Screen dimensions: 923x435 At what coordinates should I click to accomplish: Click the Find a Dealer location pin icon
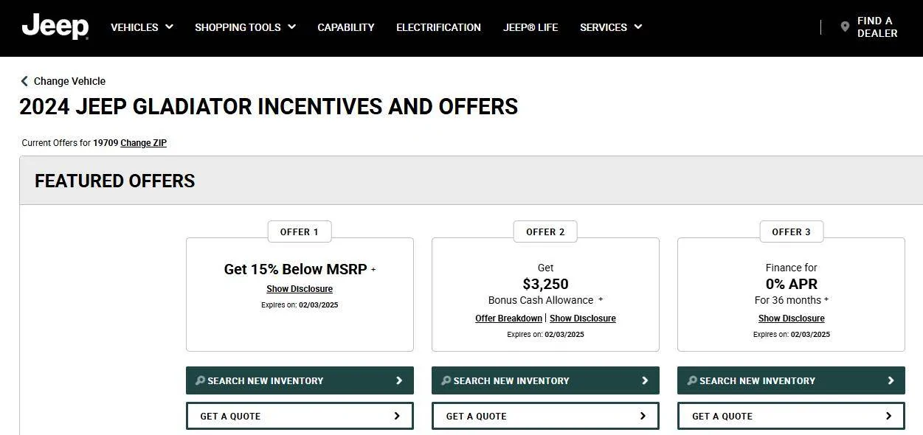click(845, 27)
